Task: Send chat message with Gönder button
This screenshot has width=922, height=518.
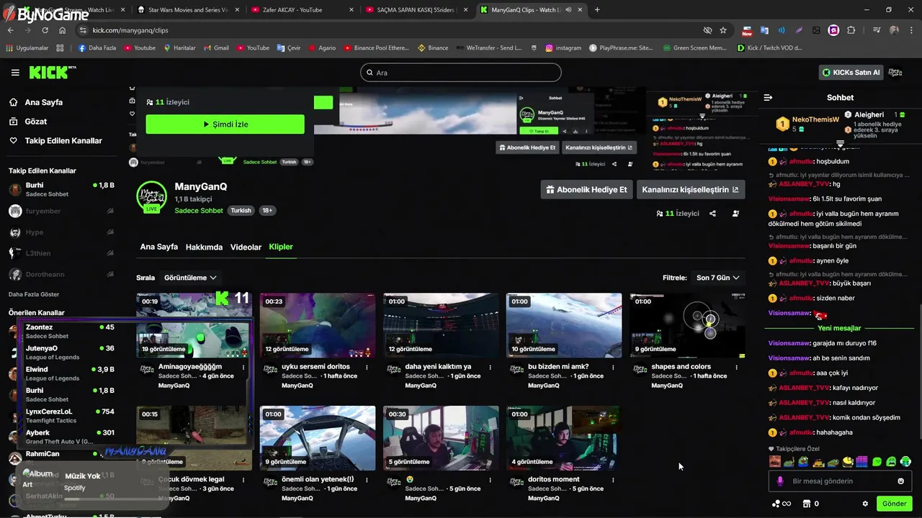Action: click(894, 504)
